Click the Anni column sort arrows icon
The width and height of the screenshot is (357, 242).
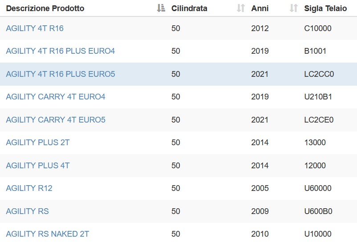(293, 8)
